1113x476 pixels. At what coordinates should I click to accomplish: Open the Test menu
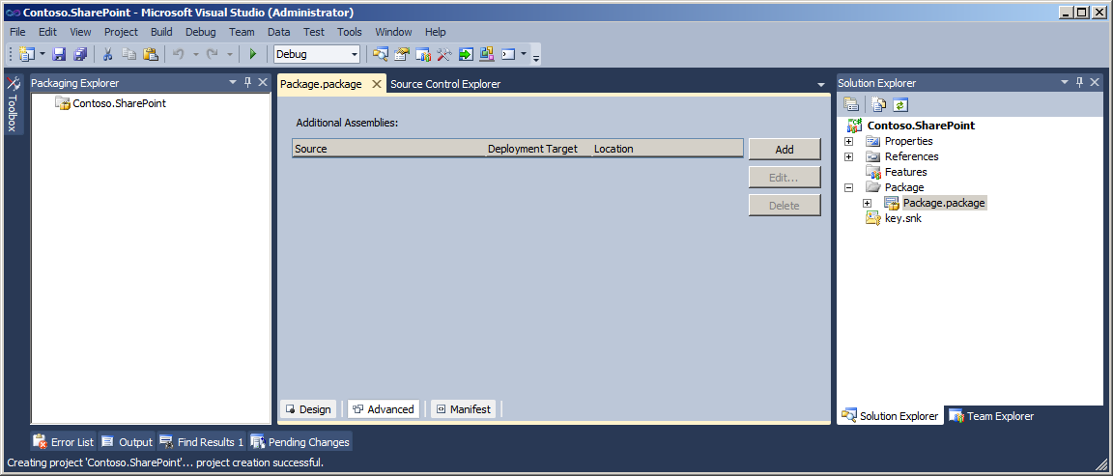pos(314,32)
